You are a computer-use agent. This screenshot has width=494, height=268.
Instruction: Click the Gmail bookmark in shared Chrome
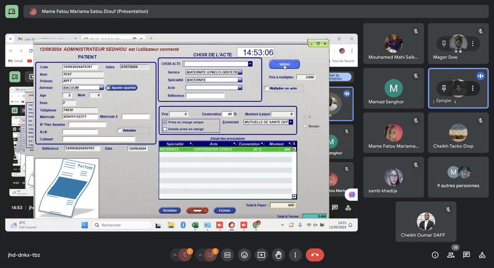(16, 61)
